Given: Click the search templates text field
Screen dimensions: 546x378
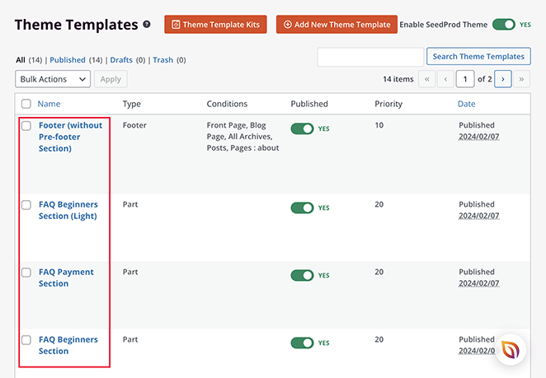Looking at the screenshot, I should [369, 57].
